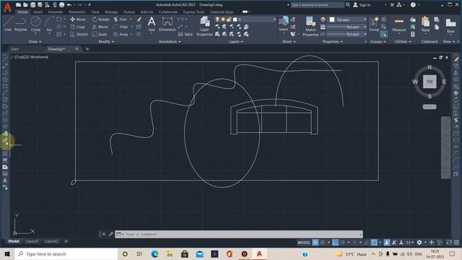
Task: Click the Erase pencil icon in Modify panel
Action: pos(139,19)
